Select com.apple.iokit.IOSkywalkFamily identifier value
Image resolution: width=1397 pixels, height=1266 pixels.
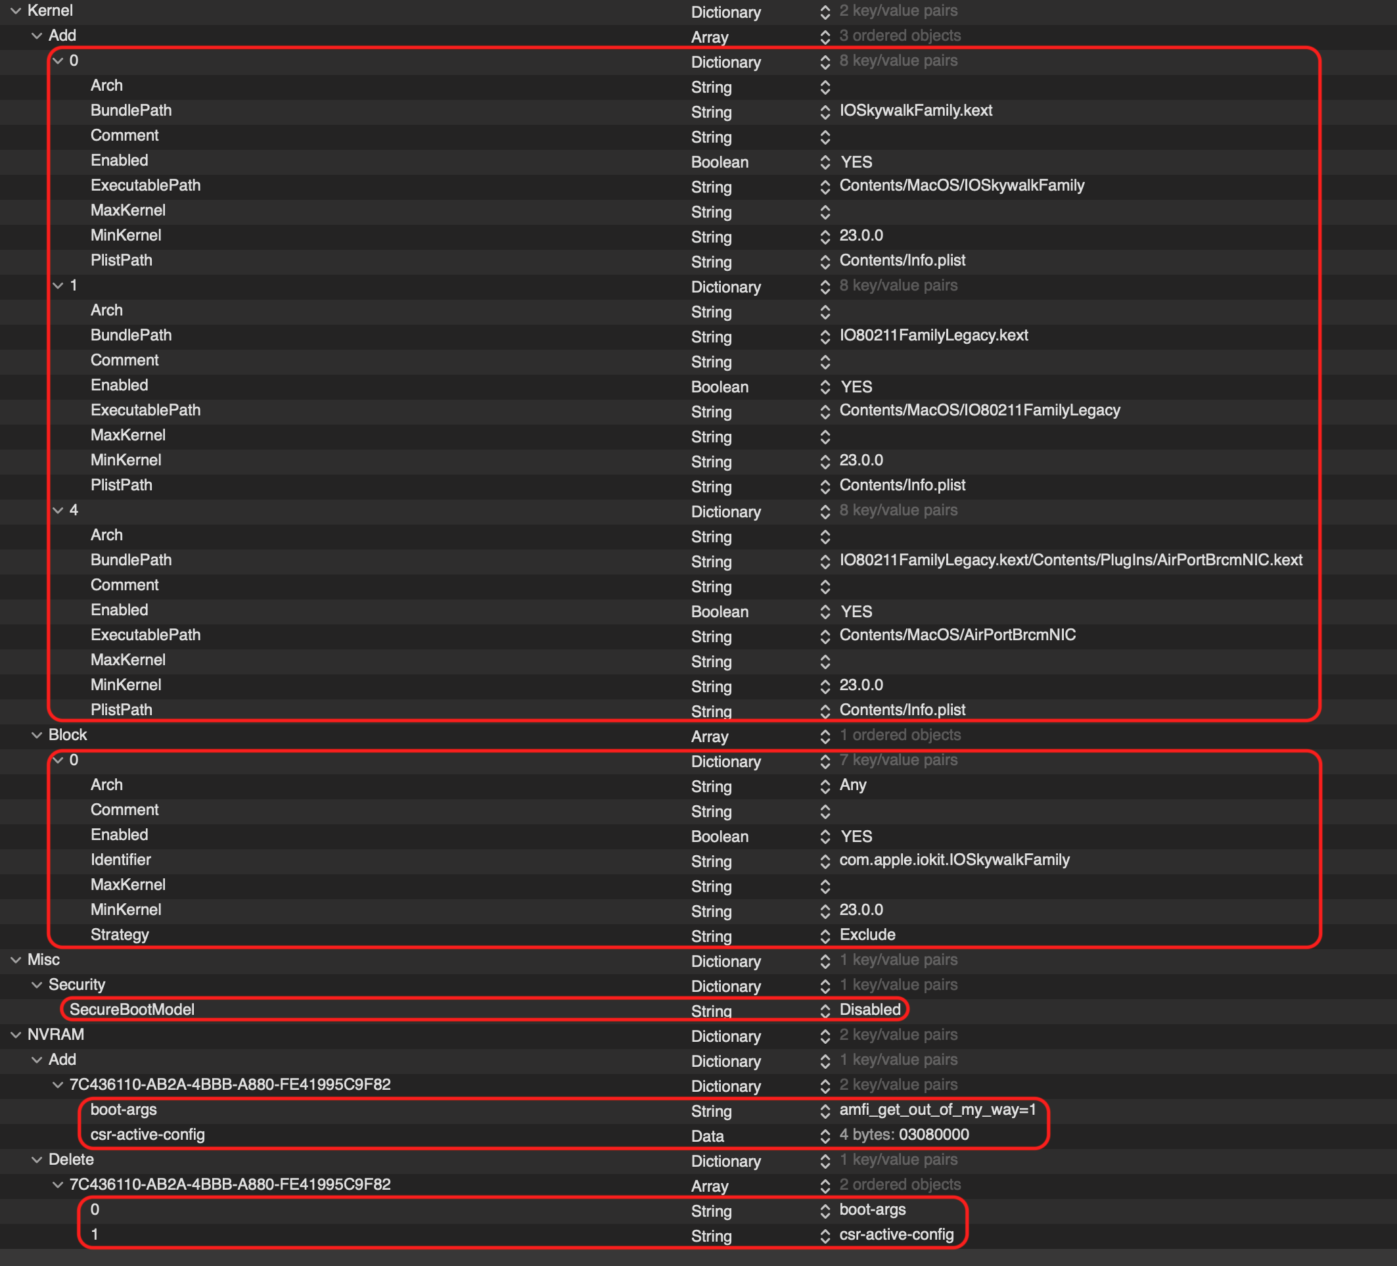pyautogui.click(x=954, y=860)
